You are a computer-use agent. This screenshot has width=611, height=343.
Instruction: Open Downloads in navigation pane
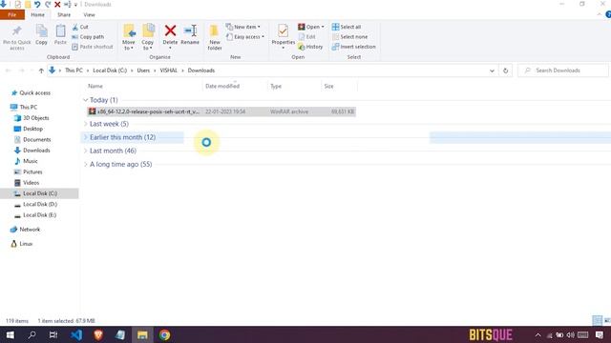click(x=32, y=151)
